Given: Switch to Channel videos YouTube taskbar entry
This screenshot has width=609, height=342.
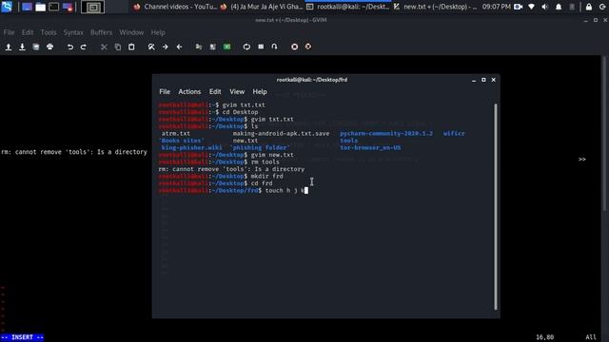Looking at the screenshot, I should (x=175, y=7).
